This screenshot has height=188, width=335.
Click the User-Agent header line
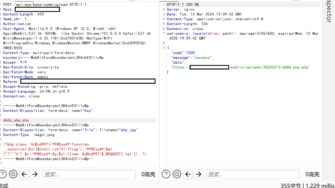coord(59,29)
